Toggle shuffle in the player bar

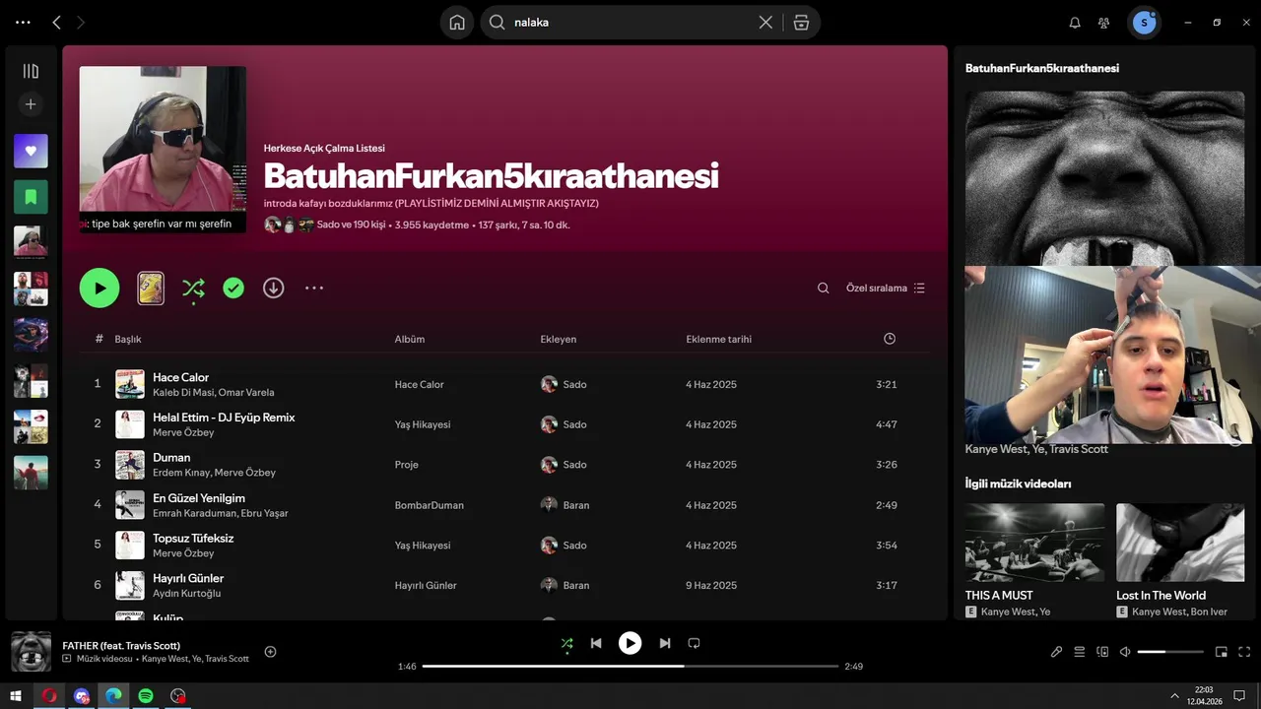pyautogui.click(x=566, y=643)
